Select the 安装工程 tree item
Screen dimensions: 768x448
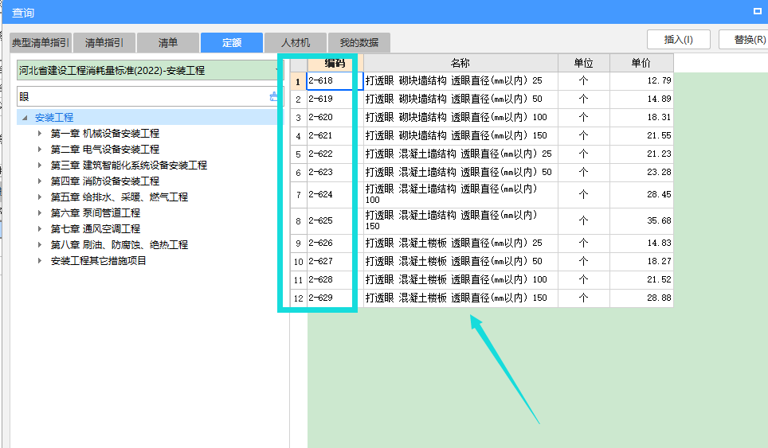[54, 118]
